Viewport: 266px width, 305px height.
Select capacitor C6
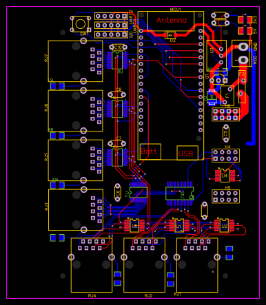click(x=118, y=192)
